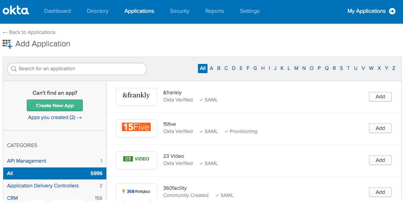The height and width of the screenshot is (213, 403).
Task: Click the Create New App button
Action: coord(55,106)
